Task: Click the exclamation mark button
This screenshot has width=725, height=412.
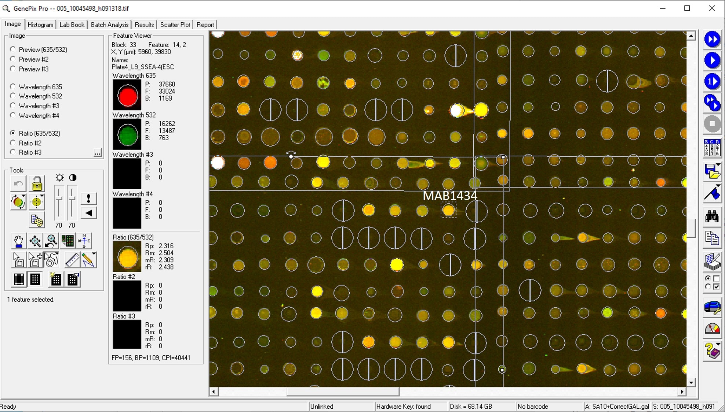Action: [88, 198]
